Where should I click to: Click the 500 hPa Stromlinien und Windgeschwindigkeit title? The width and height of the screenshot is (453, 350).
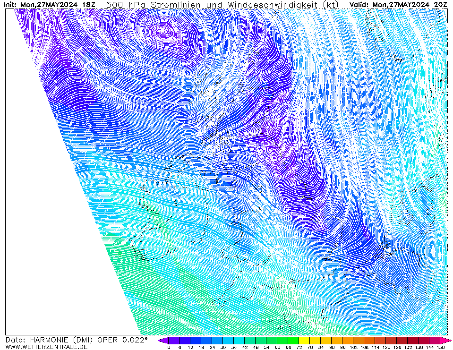222,5
